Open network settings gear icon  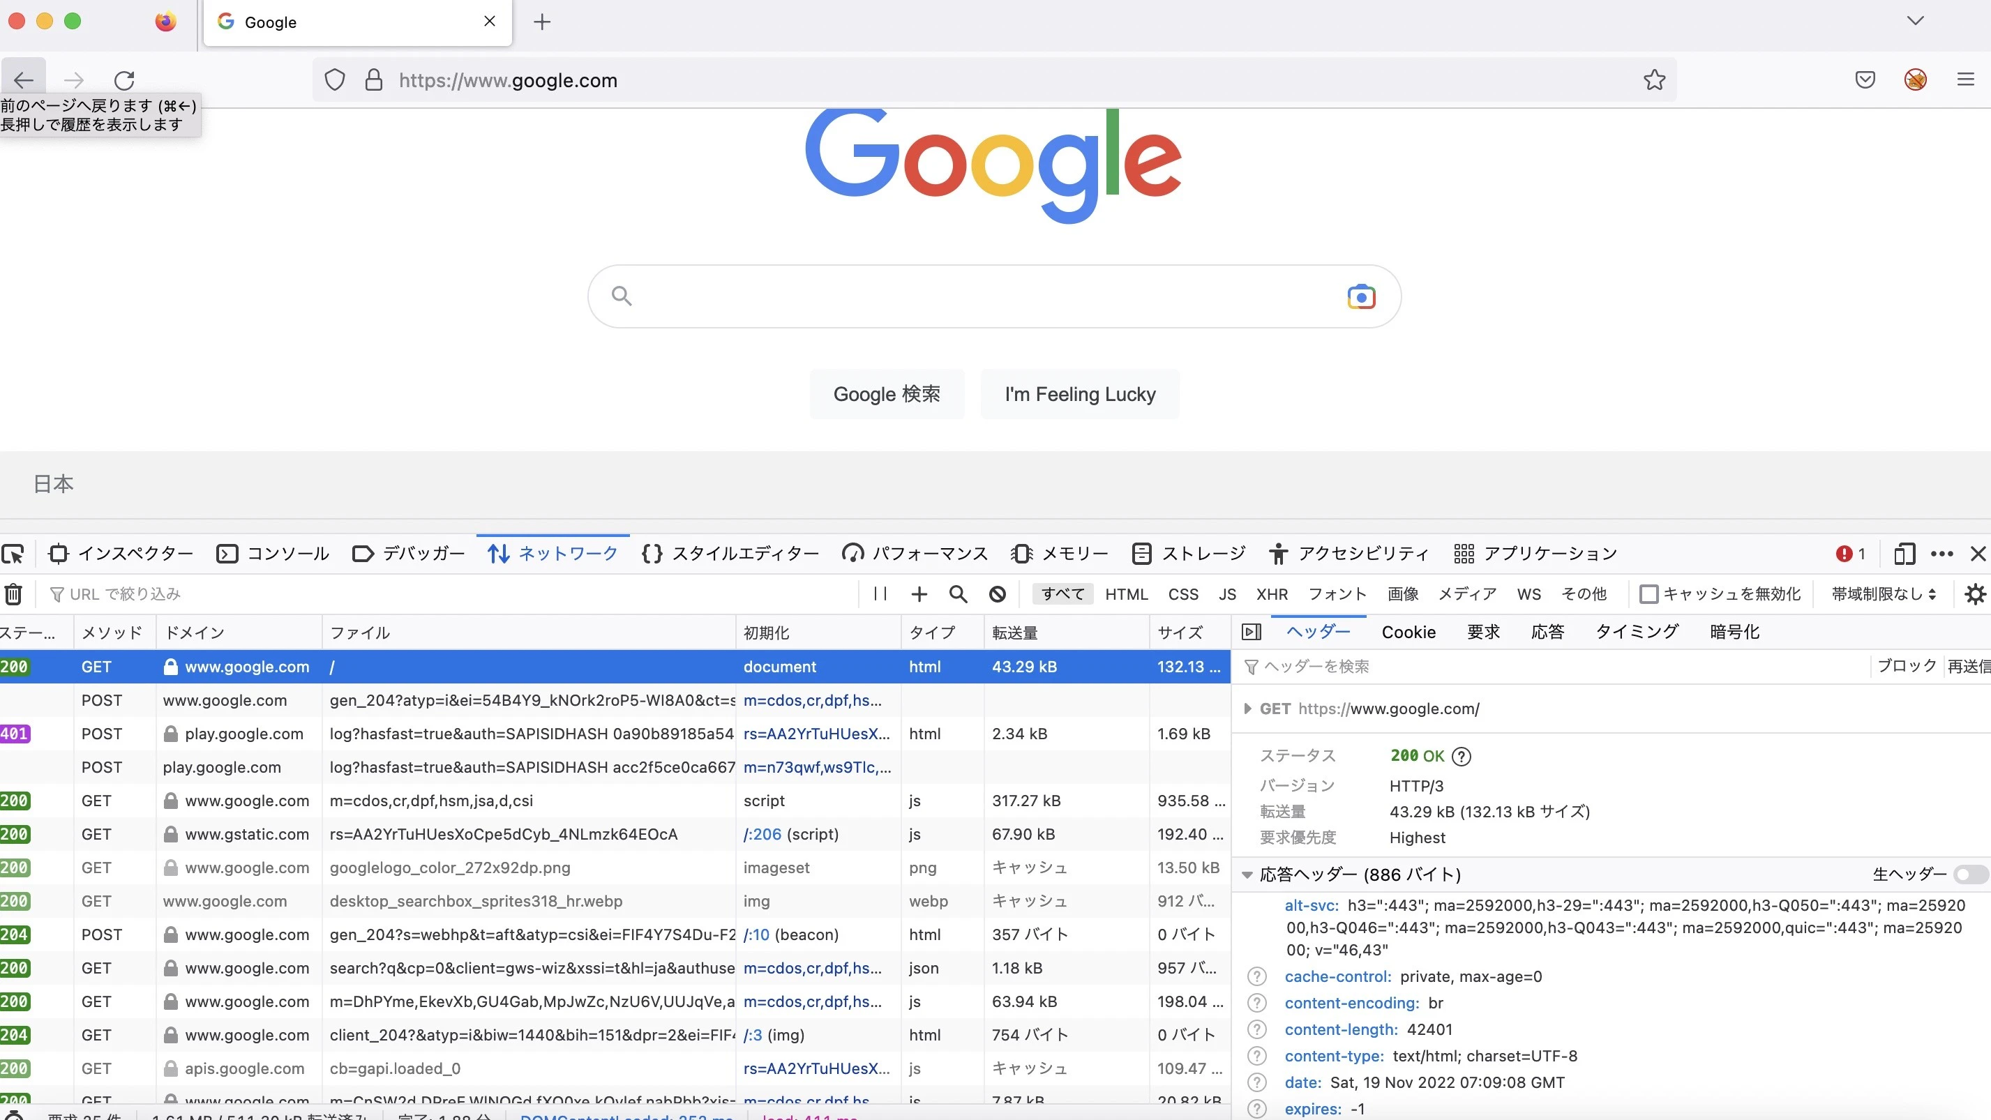tap(1975, 594)
